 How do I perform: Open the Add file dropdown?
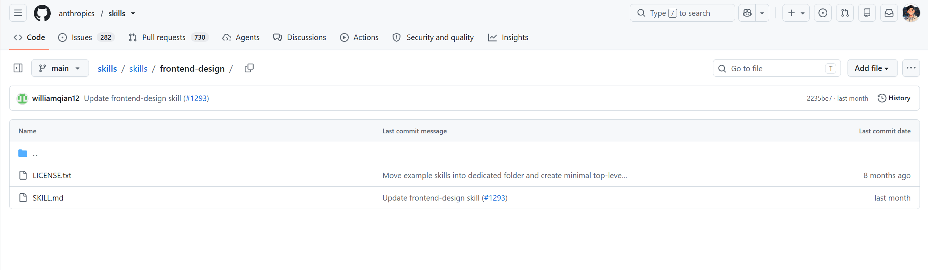tap(873, 68)
